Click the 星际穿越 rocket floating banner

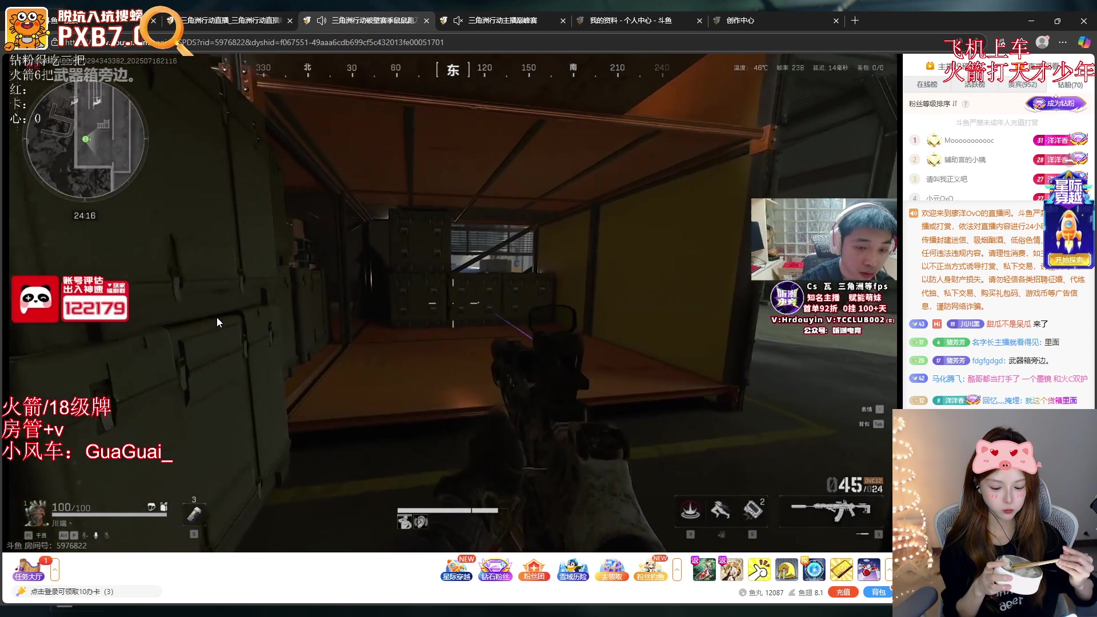tap(1068, 220)
